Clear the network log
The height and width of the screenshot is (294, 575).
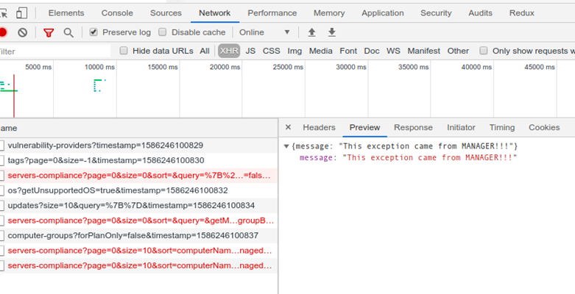[23, 32]
